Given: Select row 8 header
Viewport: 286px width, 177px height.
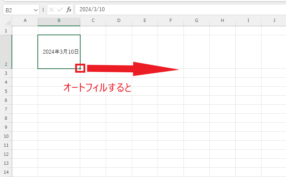Looking at the screenshot, I should pyautogui.click(x=6, y=118).
